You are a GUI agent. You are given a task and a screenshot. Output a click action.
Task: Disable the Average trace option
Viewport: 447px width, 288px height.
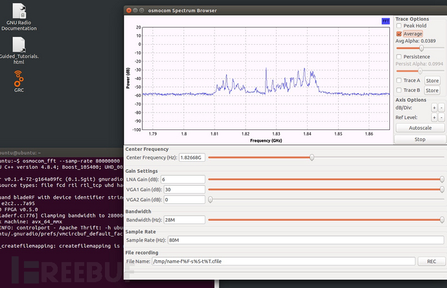pos(399,34)
